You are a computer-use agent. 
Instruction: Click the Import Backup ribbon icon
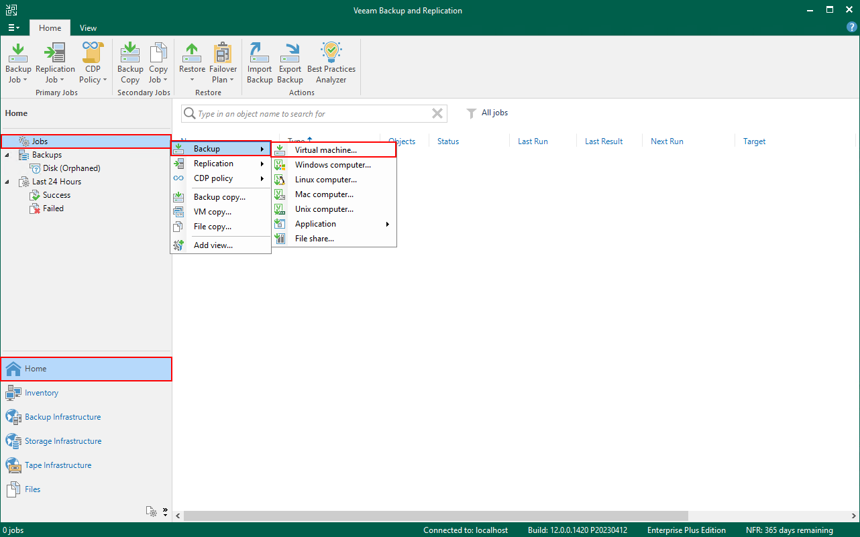point(260,52)
